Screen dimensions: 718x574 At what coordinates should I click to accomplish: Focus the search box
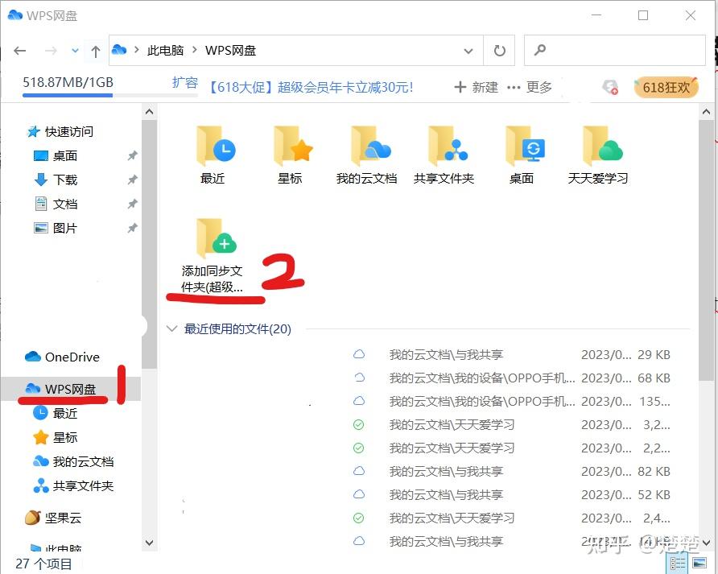(x=614, y=51)
